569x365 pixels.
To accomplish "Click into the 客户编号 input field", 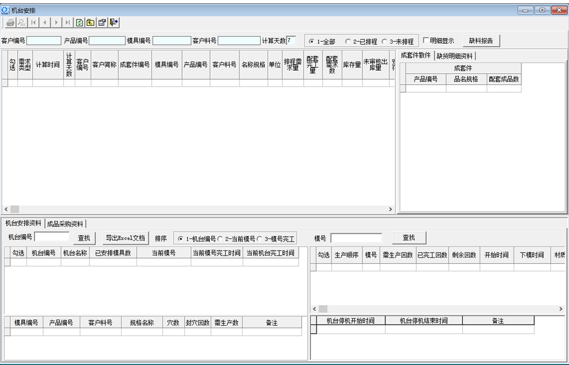I will pyautogui.click(x=44, y=41).
